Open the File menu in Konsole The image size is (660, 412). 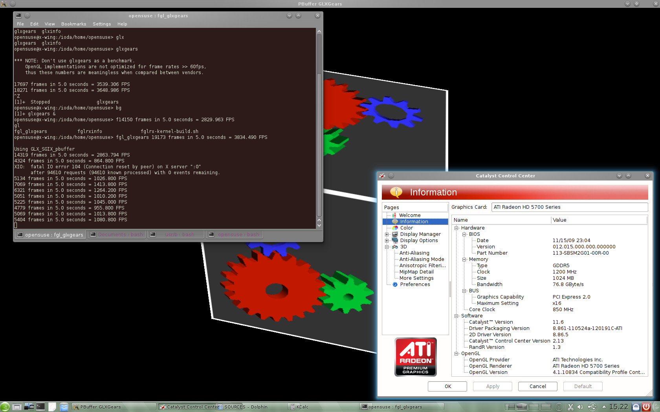20,24
